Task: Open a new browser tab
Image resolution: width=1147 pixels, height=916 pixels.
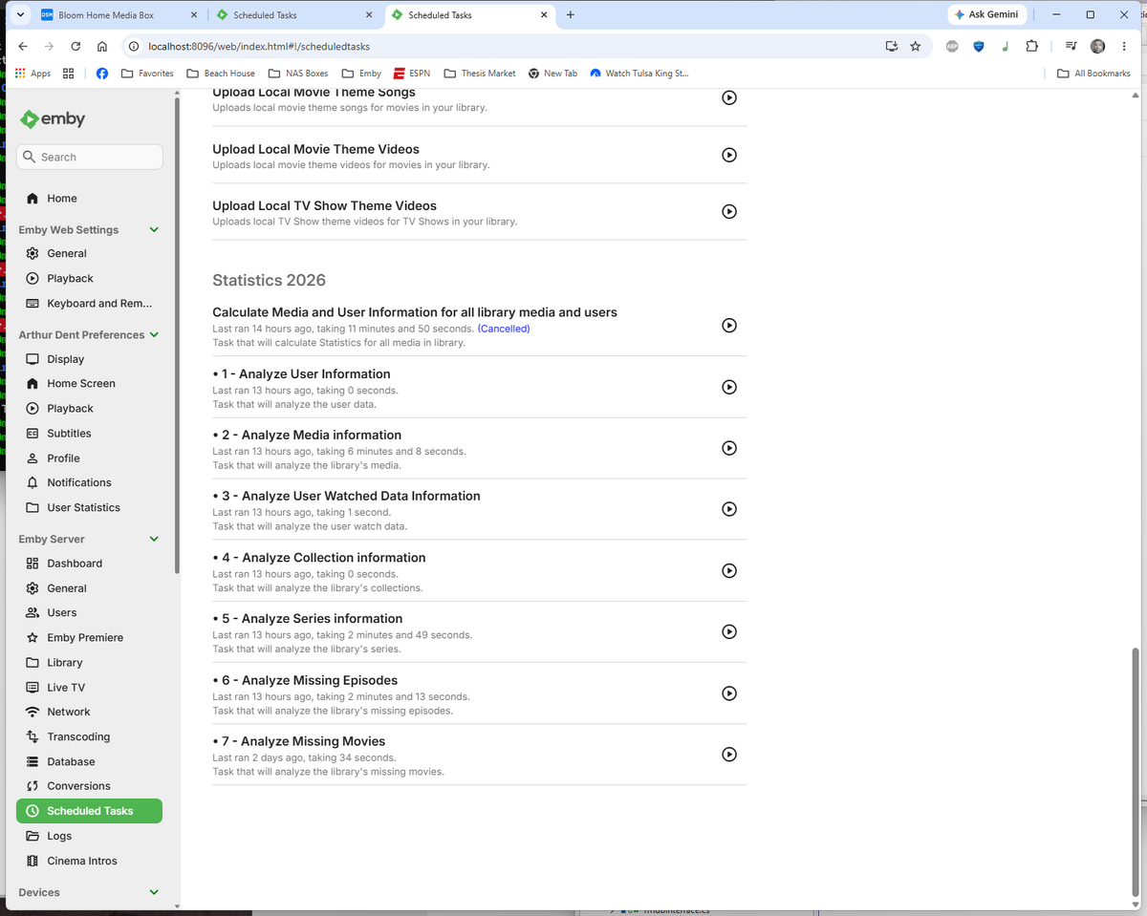Action: click(x=571, y=15)
